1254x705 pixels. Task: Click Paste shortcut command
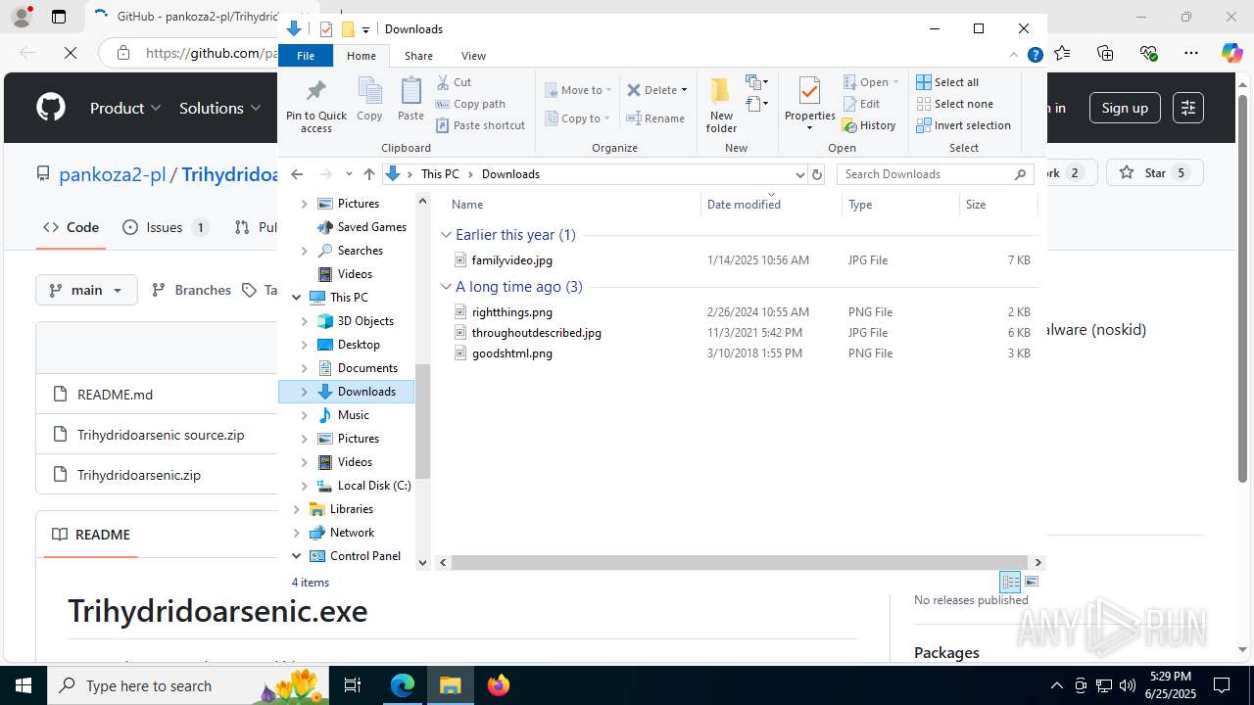(x=480, y=125)
